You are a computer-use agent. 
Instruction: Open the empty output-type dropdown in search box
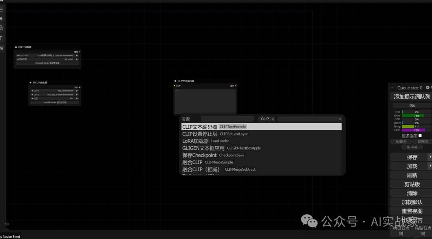click(310, 119)
